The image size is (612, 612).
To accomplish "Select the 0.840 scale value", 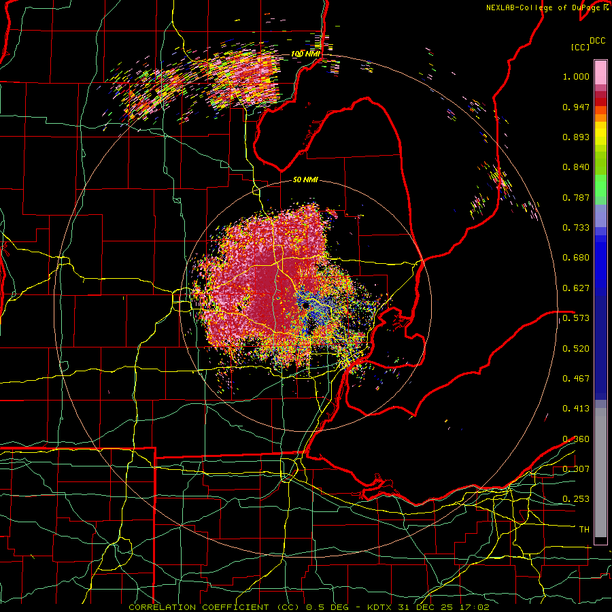I will (576, 167).
